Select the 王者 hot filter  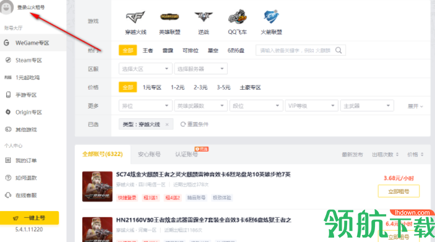(x=148, y=51)
